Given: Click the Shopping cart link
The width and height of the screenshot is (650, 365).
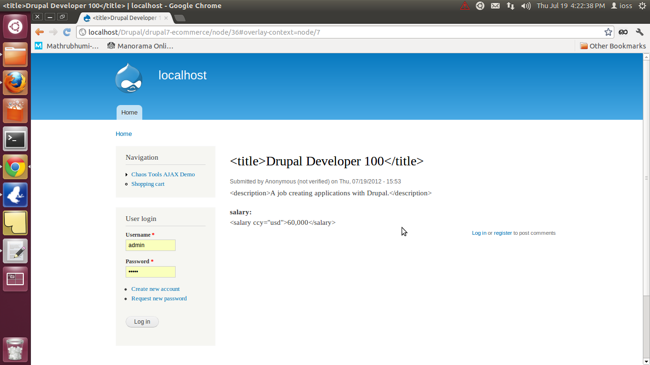Looking at the screenshot, I should click(x=148, y=184).
